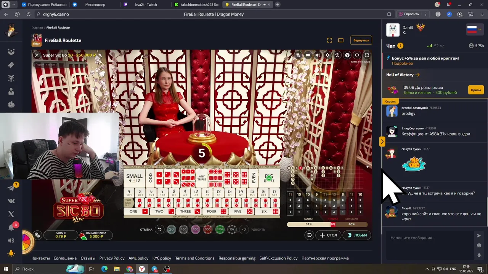
Task: Switch game to fullscreen icon
Action: click(367, 55)
